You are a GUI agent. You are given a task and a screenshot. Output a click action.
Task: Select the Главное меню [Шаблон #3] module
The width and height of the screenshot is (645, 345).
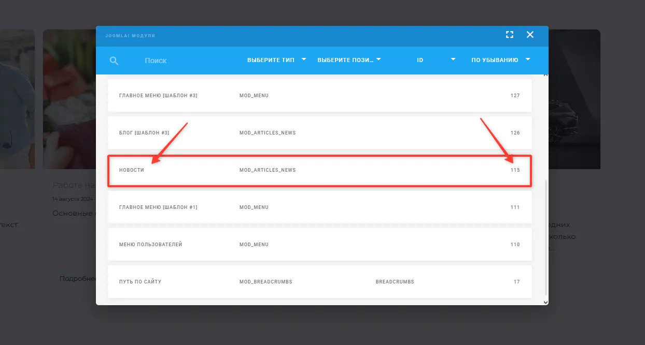point(319,96)
